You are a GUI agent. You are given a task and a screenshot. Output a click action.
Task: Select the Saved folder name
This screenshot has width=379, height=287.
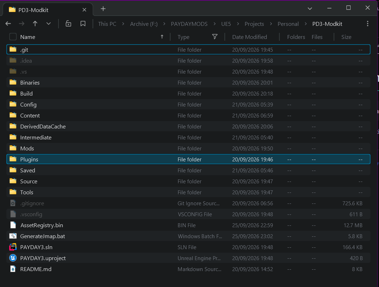click(x=28, y=171)
